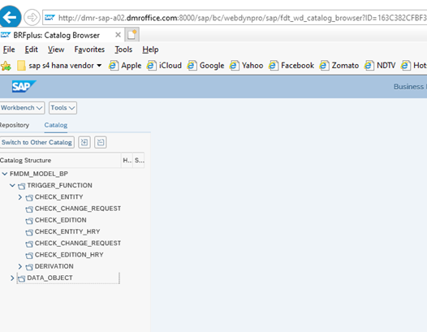
Task: Click the S... column header
Action: click(139, 161)
